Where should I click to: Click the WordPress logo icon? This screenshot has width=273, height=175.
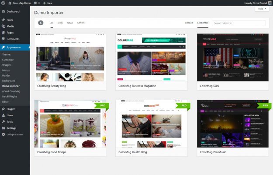3,3
